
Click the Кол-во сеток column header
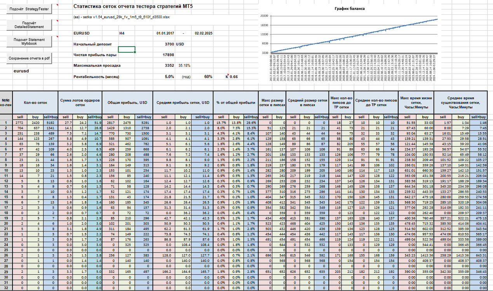click(35, 102)
